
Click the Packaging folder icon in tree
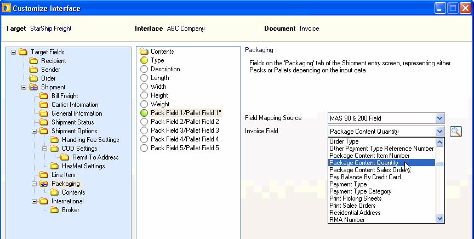[43, 184]
